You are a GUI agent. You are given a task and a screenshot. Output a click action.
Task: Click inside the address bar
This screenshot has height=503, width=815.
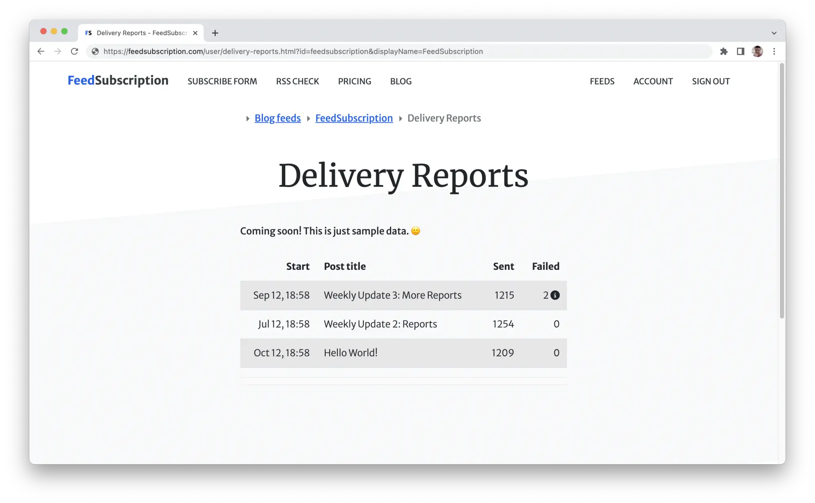tap(285, 51)
